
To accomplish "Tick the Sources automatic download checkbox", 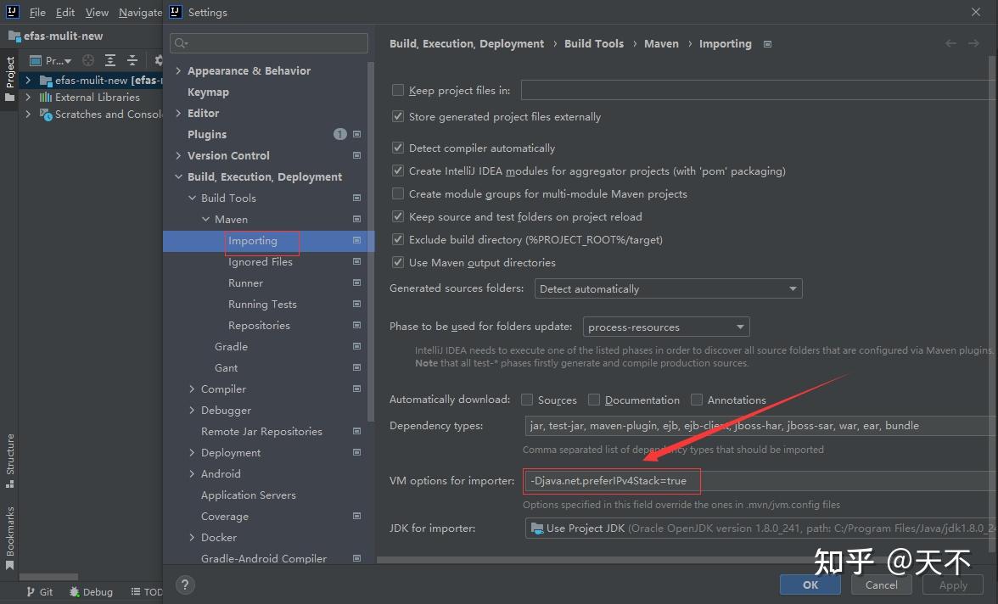I will [x=527, y=400].
